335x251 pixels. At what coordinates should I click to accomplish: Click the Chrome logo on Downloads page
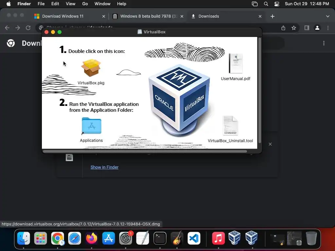click(x=11, y=43)
